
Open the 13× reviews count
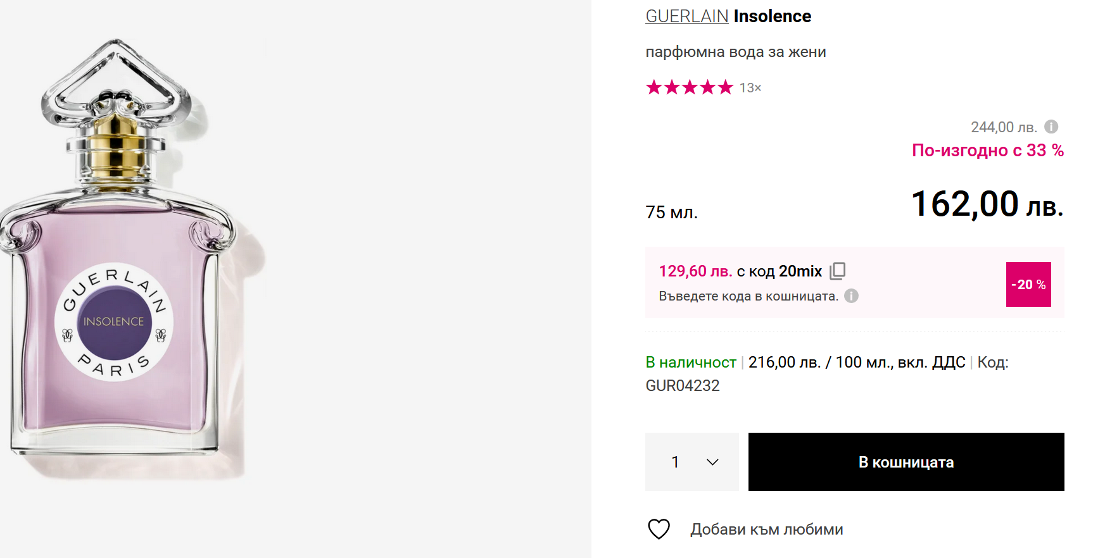tap(750, 88)
